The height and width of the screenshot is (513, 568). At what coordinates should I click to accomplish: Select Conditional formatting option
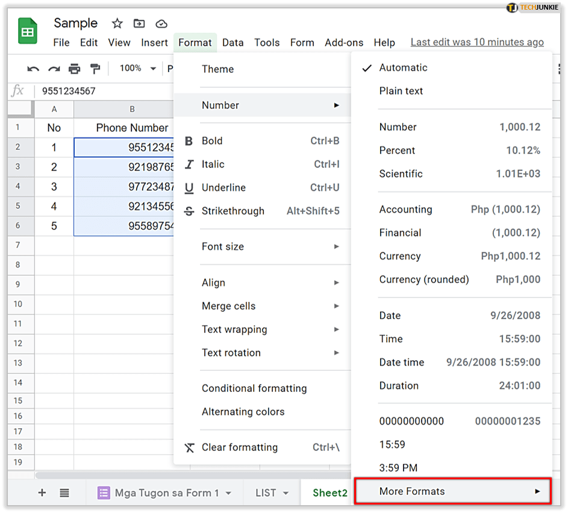tap(254, 388)
